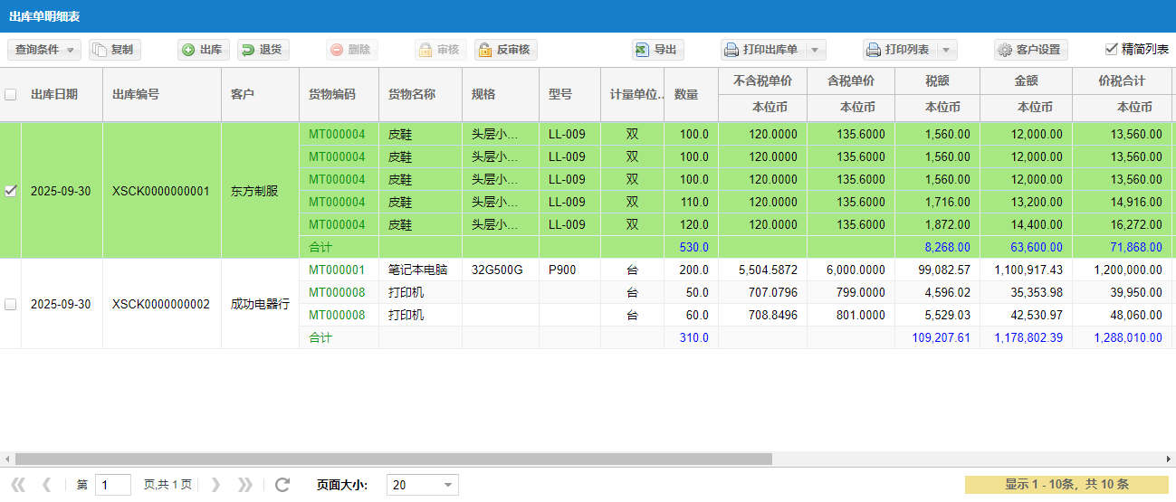Image resolution: width=1176 pixels, height=502 pixels.
Task: Click the 退货 return goods button
Action: click(x=263, y=50)
